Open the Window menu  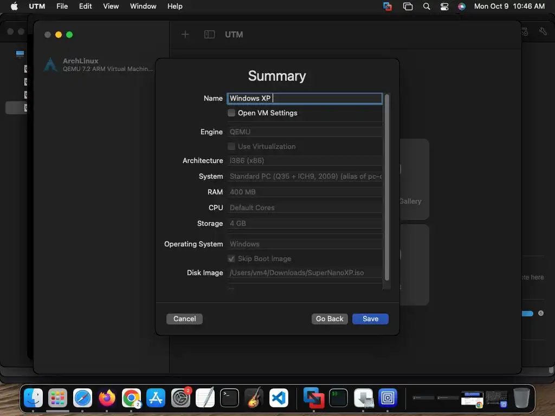point(143,6)
